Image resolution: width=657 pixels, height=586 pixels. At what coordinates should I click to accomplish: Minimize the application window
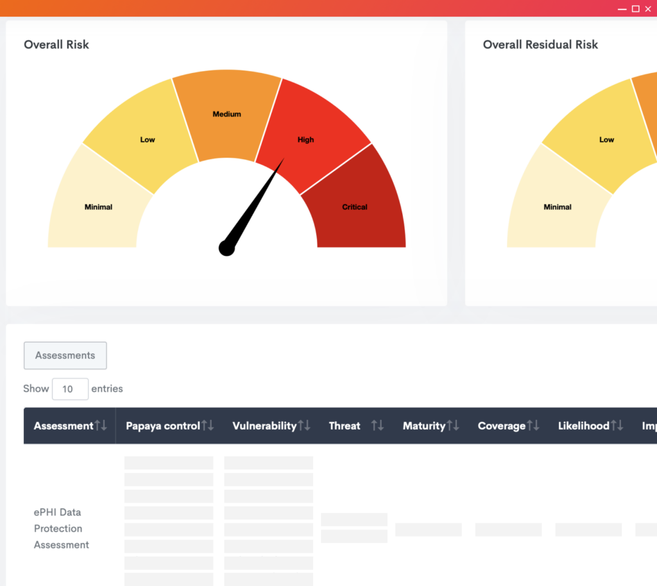pyautogui.click(x=622, y=9)
